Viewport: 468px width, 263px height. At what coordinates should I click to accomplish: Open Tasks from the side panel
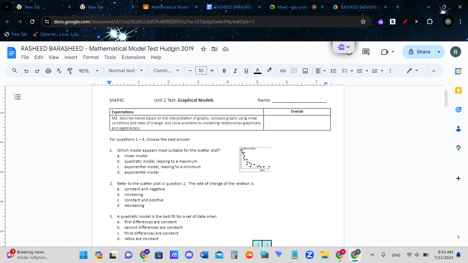(458, 109)
